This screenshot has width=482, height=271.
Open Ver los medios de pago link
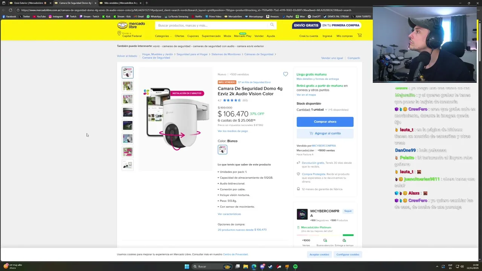click(x=233, y=131)
